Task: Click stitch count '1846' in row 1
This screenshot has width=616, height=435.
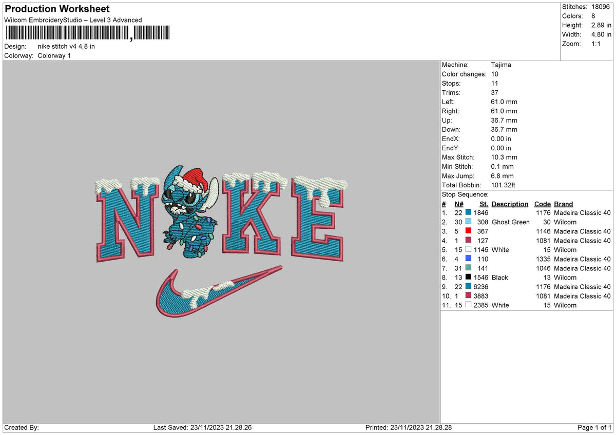Action: 481,213
